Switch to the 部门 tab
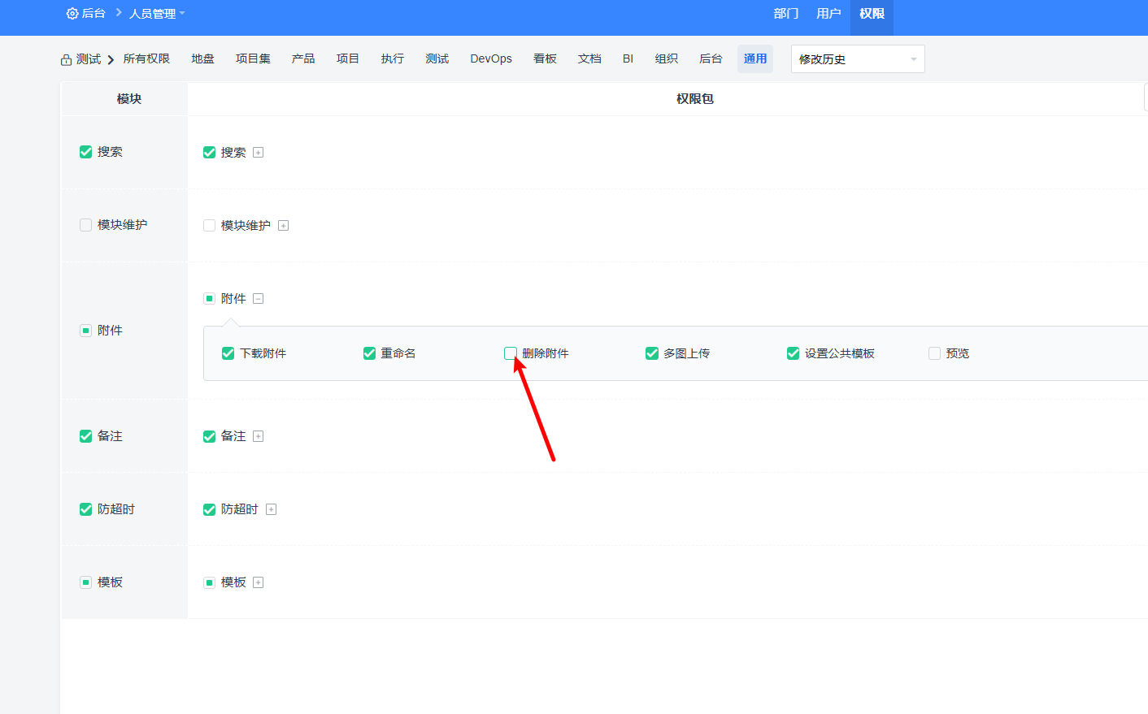The width and height of the screenshot is (1148, 714). click(x=786, y=14)
